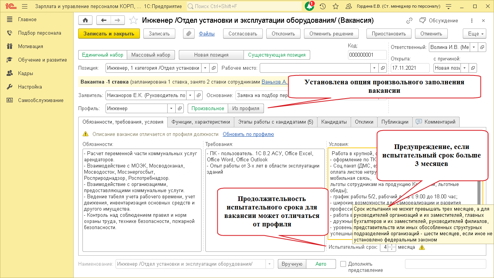This screenshot has height=278, width=494.
Task: Click the paperclip attachment icon
Action: pos(188,33)
